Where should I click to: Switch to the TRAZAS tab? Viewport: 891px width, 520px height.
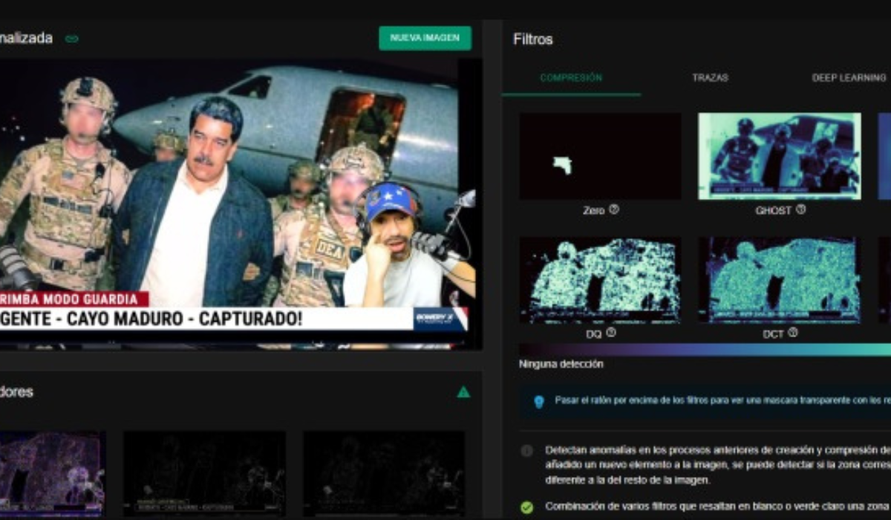(x=710, y=77)
